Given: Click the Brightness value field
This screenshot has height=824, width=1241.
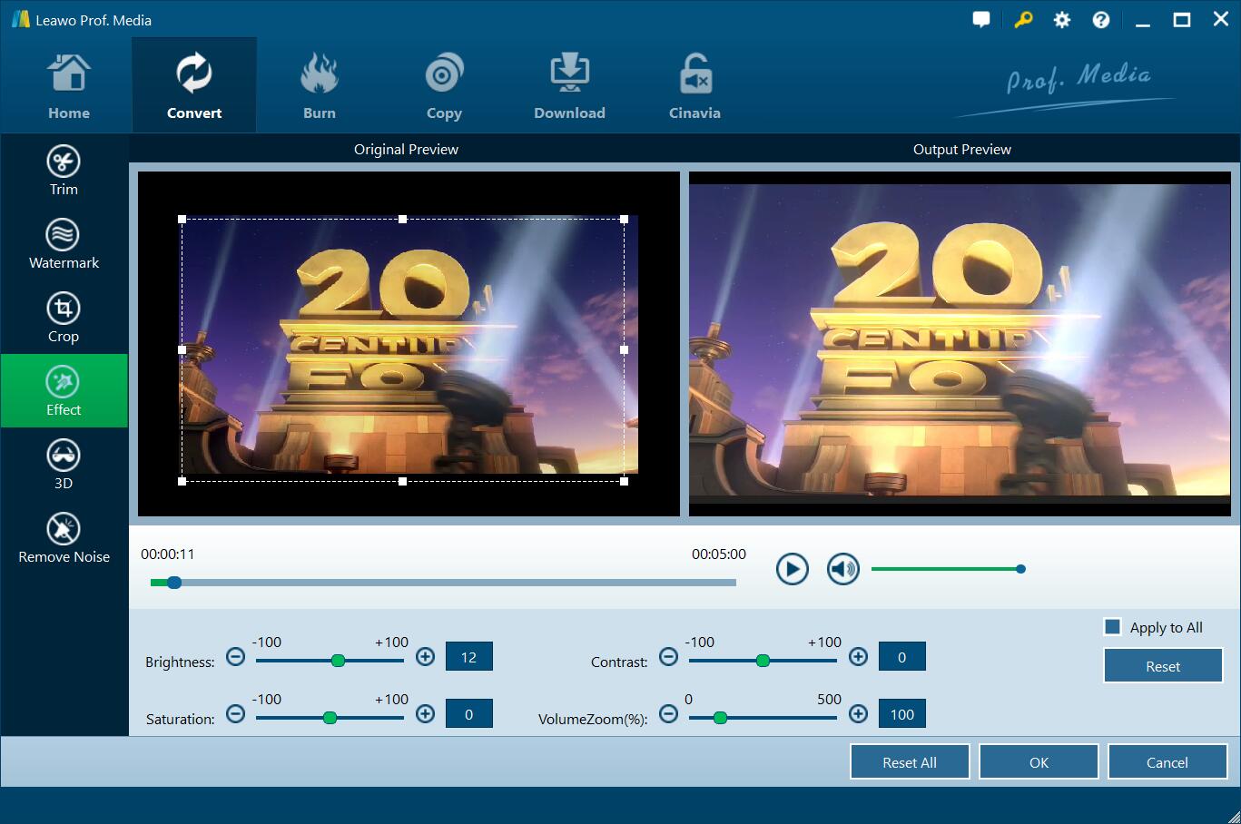Looking at the screenshot, I should click(468, 657).
